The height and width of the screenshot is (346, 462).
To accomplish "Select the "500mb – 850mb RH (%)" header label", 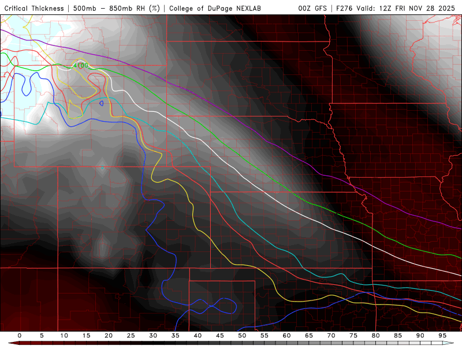I will tap(117, 9).
